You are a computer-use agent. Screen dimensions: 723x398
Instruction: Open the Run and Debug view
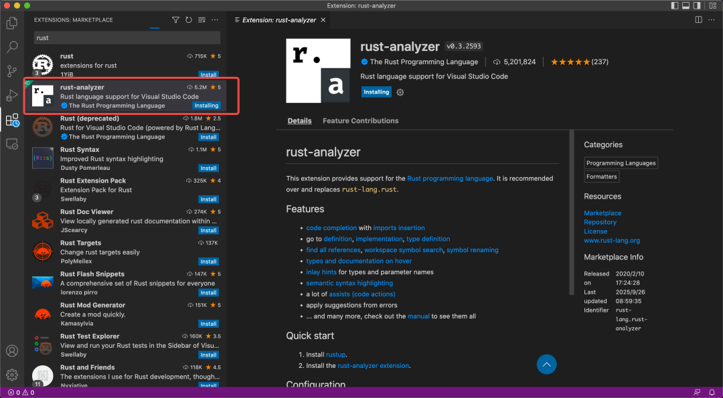[x=12, y=95]
